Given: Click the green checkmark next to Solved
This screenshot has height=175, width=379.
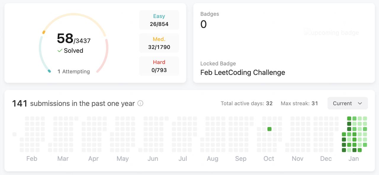Looking at the screenshot, I should (60, 51).
